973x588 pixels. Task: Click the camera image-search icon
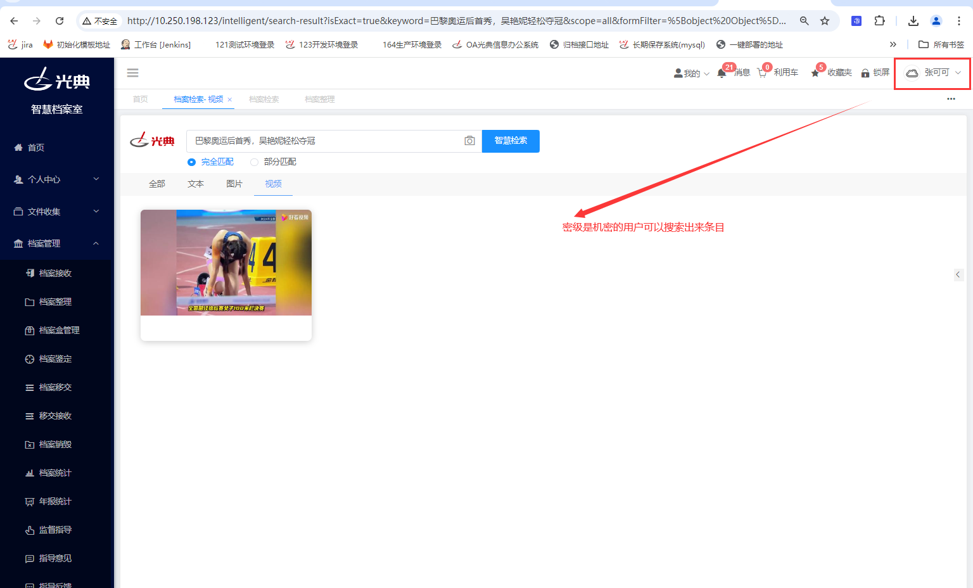pyautogui.click(x=469, y=141)
